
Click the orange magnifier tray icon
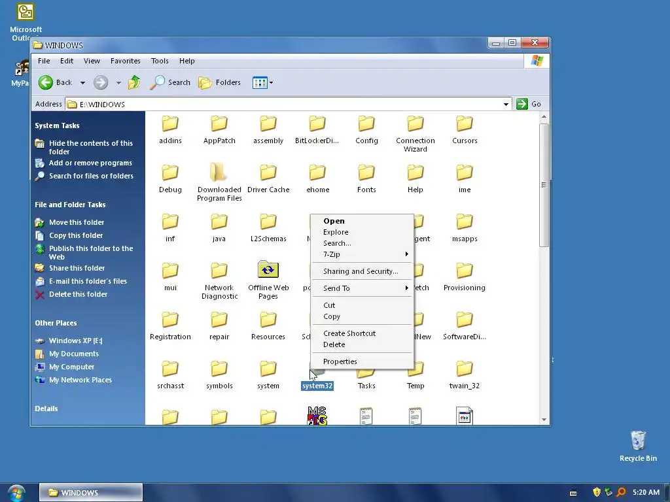[x=621, y=492]
